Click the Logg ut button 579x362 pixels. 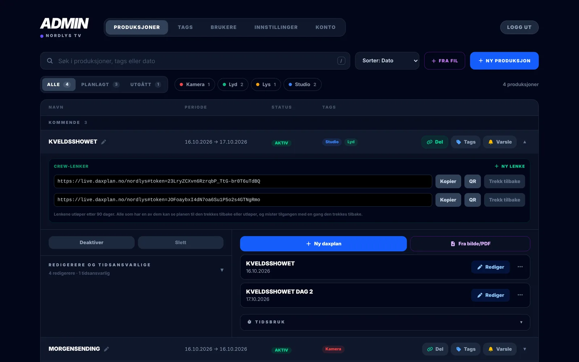[519, 28]
